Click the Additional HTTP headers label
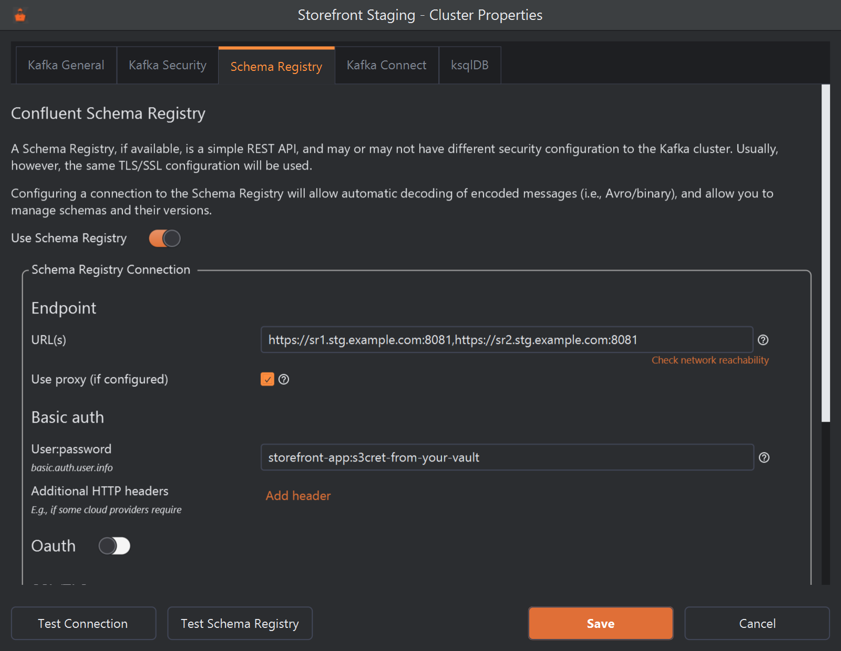This screenshot has height=651, width=841. (100, 491)
